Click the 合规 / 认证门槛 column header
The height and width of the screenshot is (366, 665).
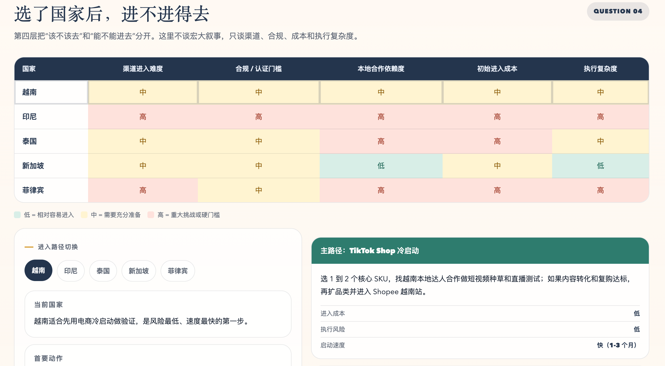[258, 69]
